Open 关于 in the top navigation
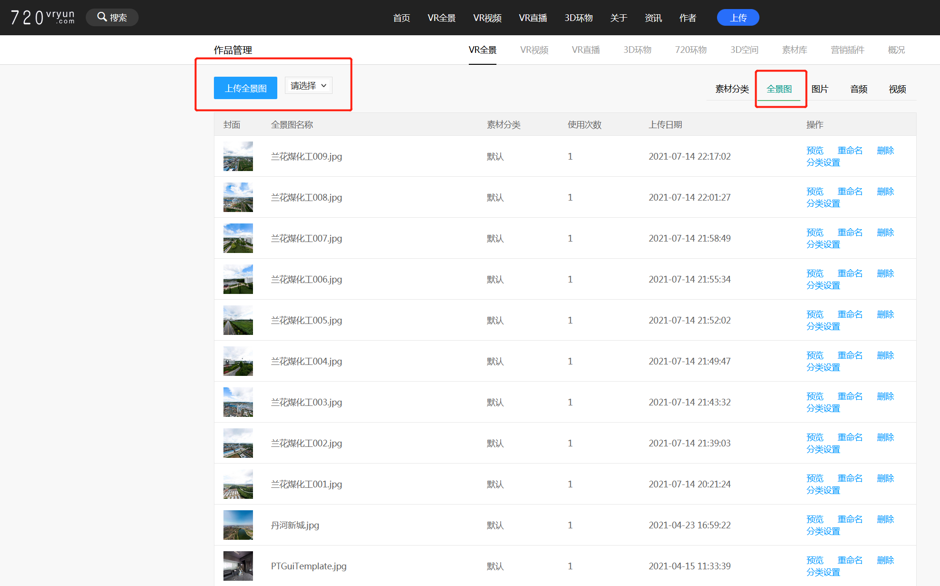This screenshot has width=940, height=586. (619, 18)
